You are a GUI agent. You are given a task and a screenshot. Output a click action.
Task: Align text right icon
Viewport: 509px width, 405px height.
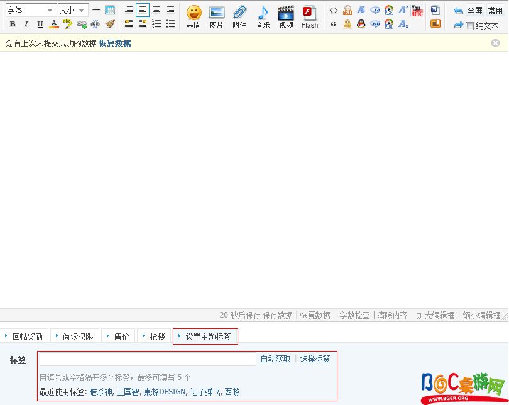(x=170, y=10)
